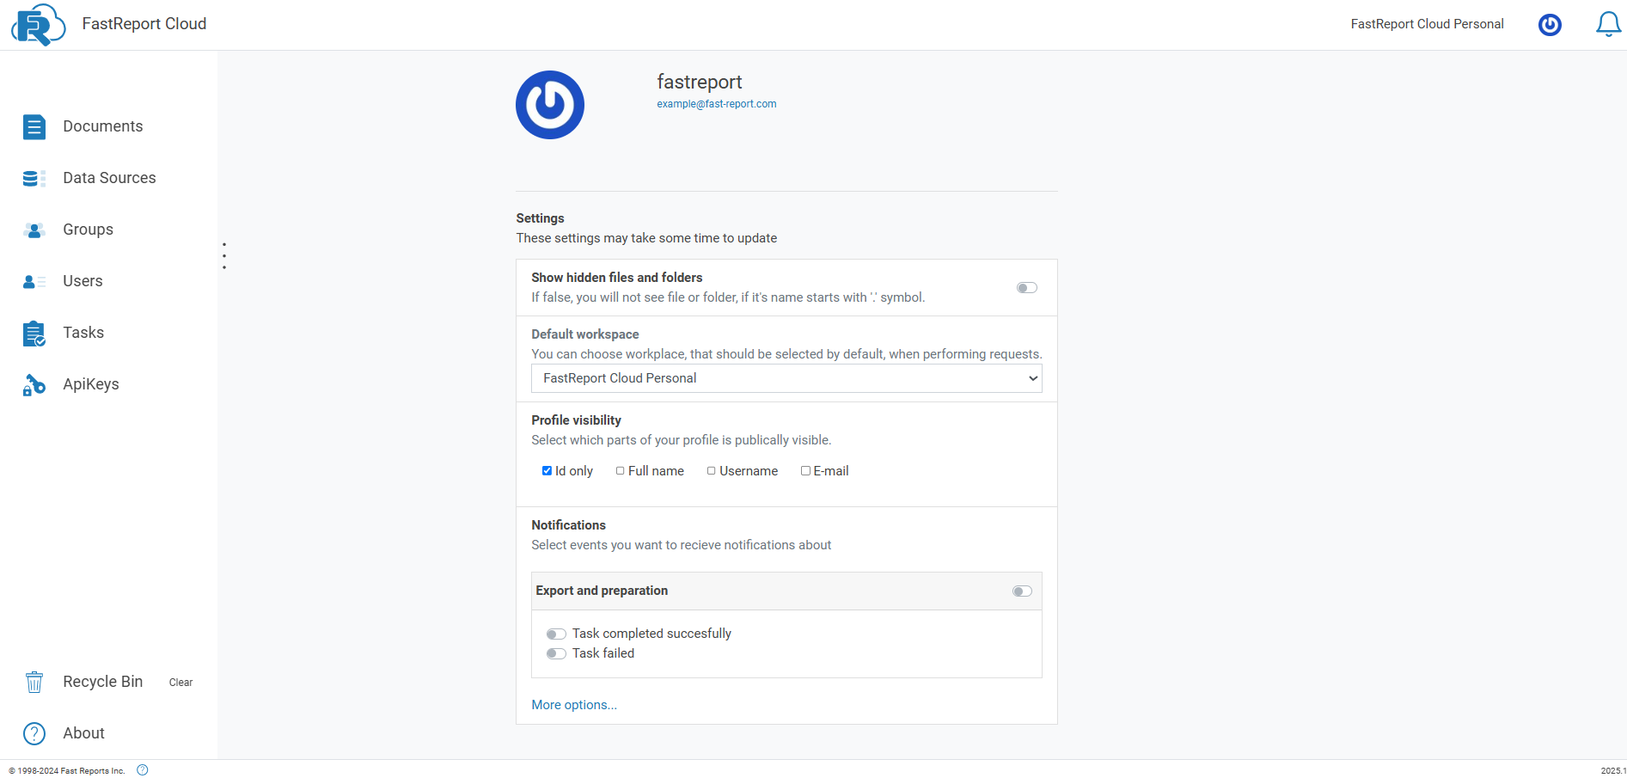Go to ApiKeys menu item
The height and width of the screenshot is (778, 1627).
point(91,384)
